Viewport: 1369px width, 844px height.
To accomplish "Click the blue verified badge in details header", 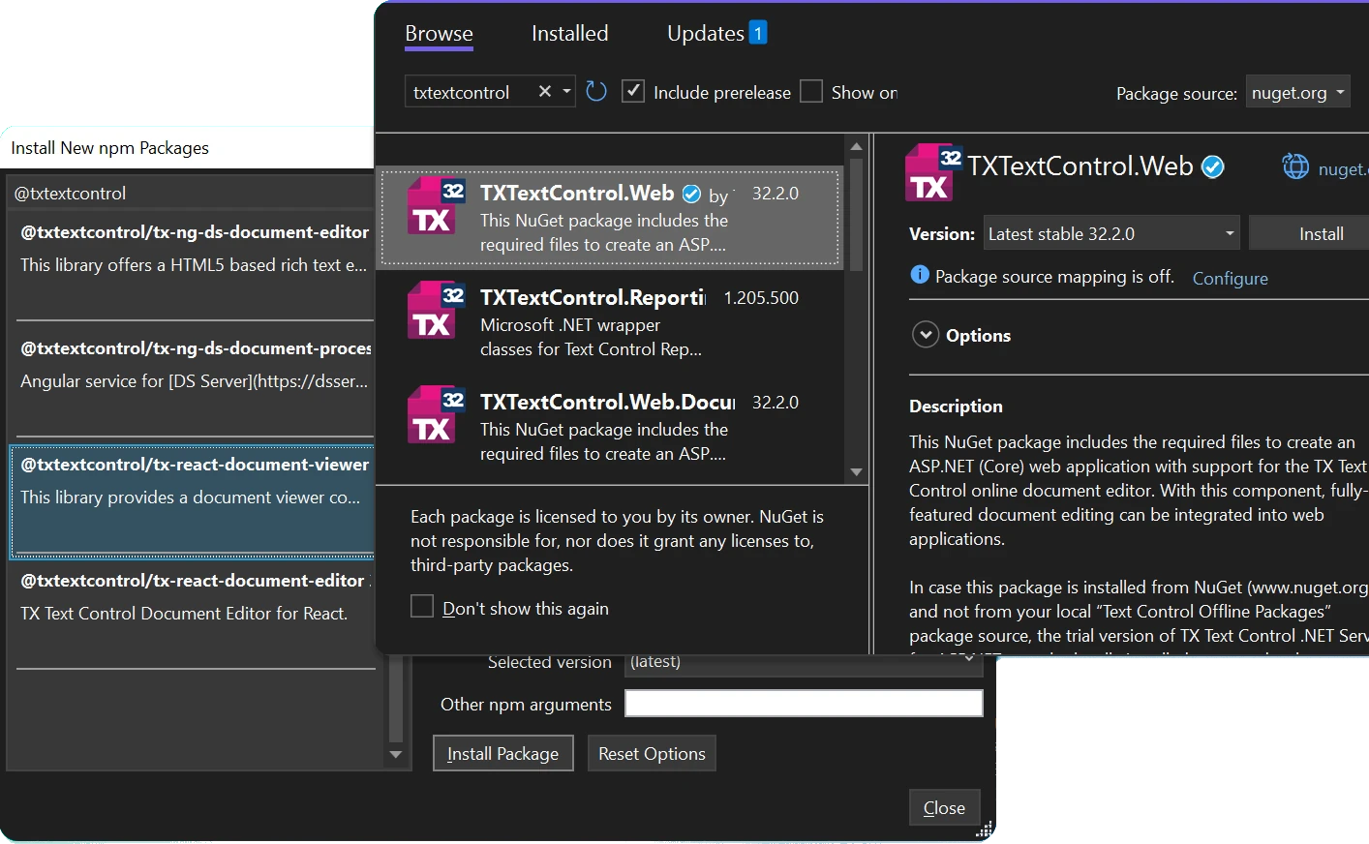I will [1212, 167].
